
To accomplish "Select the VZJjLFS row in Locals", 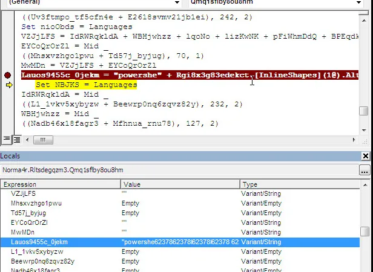I will click(180, 193).
